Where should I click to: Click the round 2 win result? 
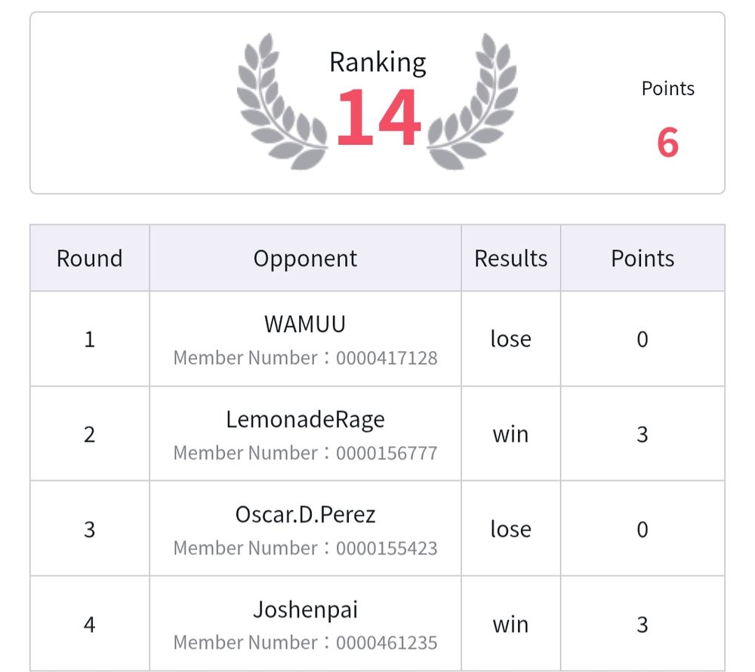click(x=511, y=434)
